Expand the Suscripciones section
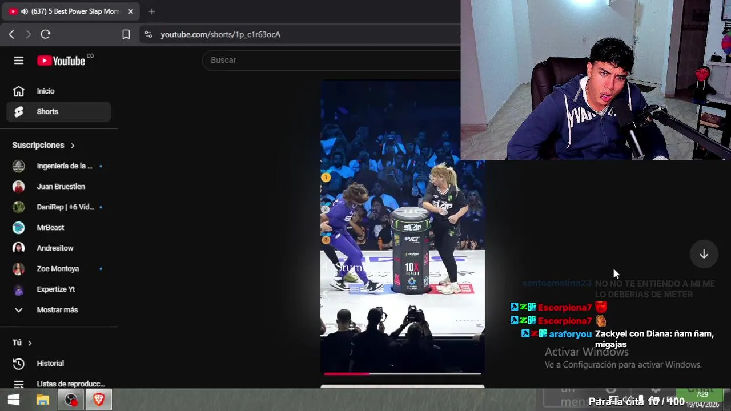 (43, 145)
